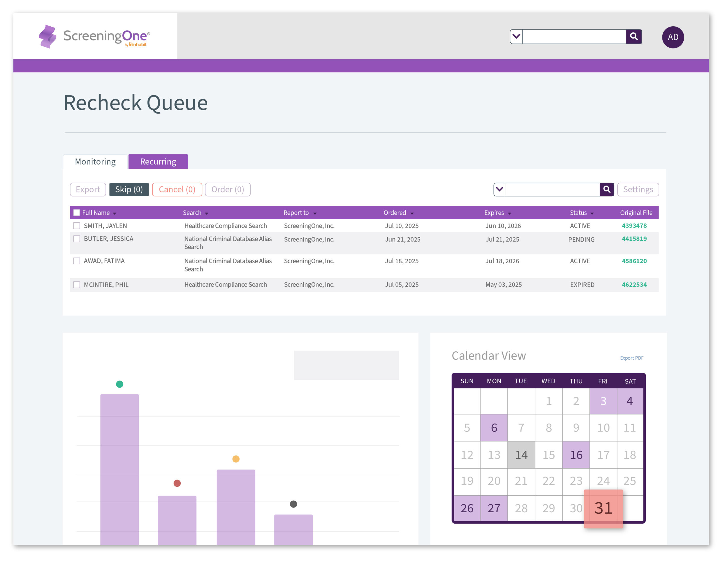Select the MCINTIRE, PHIL row checkbox

pos(77,285)
